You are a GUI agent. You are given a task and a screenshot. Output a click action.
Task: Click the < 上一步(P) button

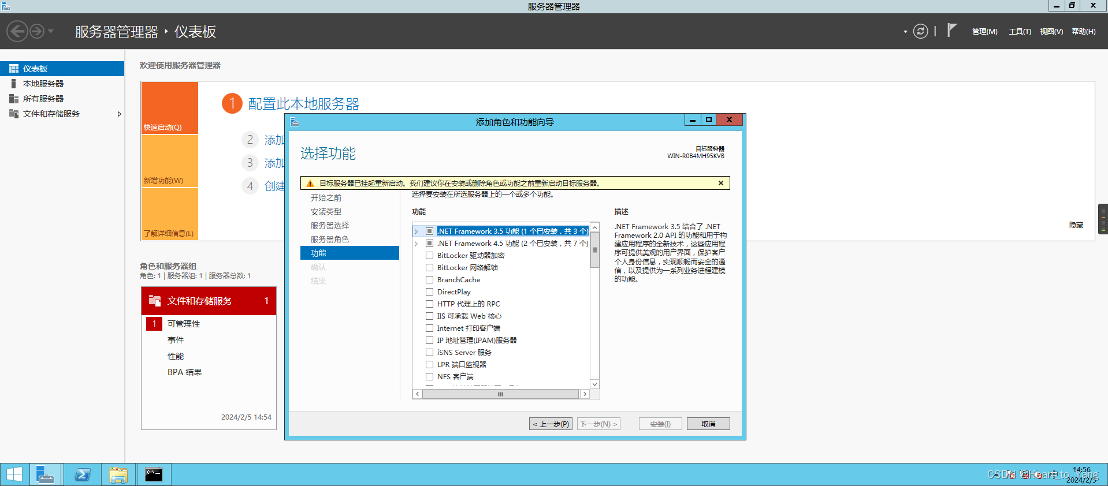pyautogui.click(x=551, y=424)
